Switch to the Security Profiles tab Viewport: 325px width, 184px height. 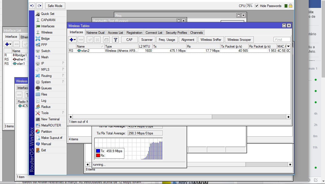pyautogui.click(x=176, y=33)
